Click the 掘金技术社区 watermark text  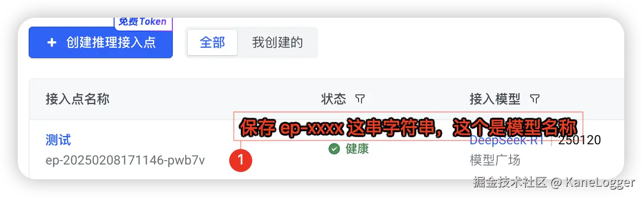510,183
